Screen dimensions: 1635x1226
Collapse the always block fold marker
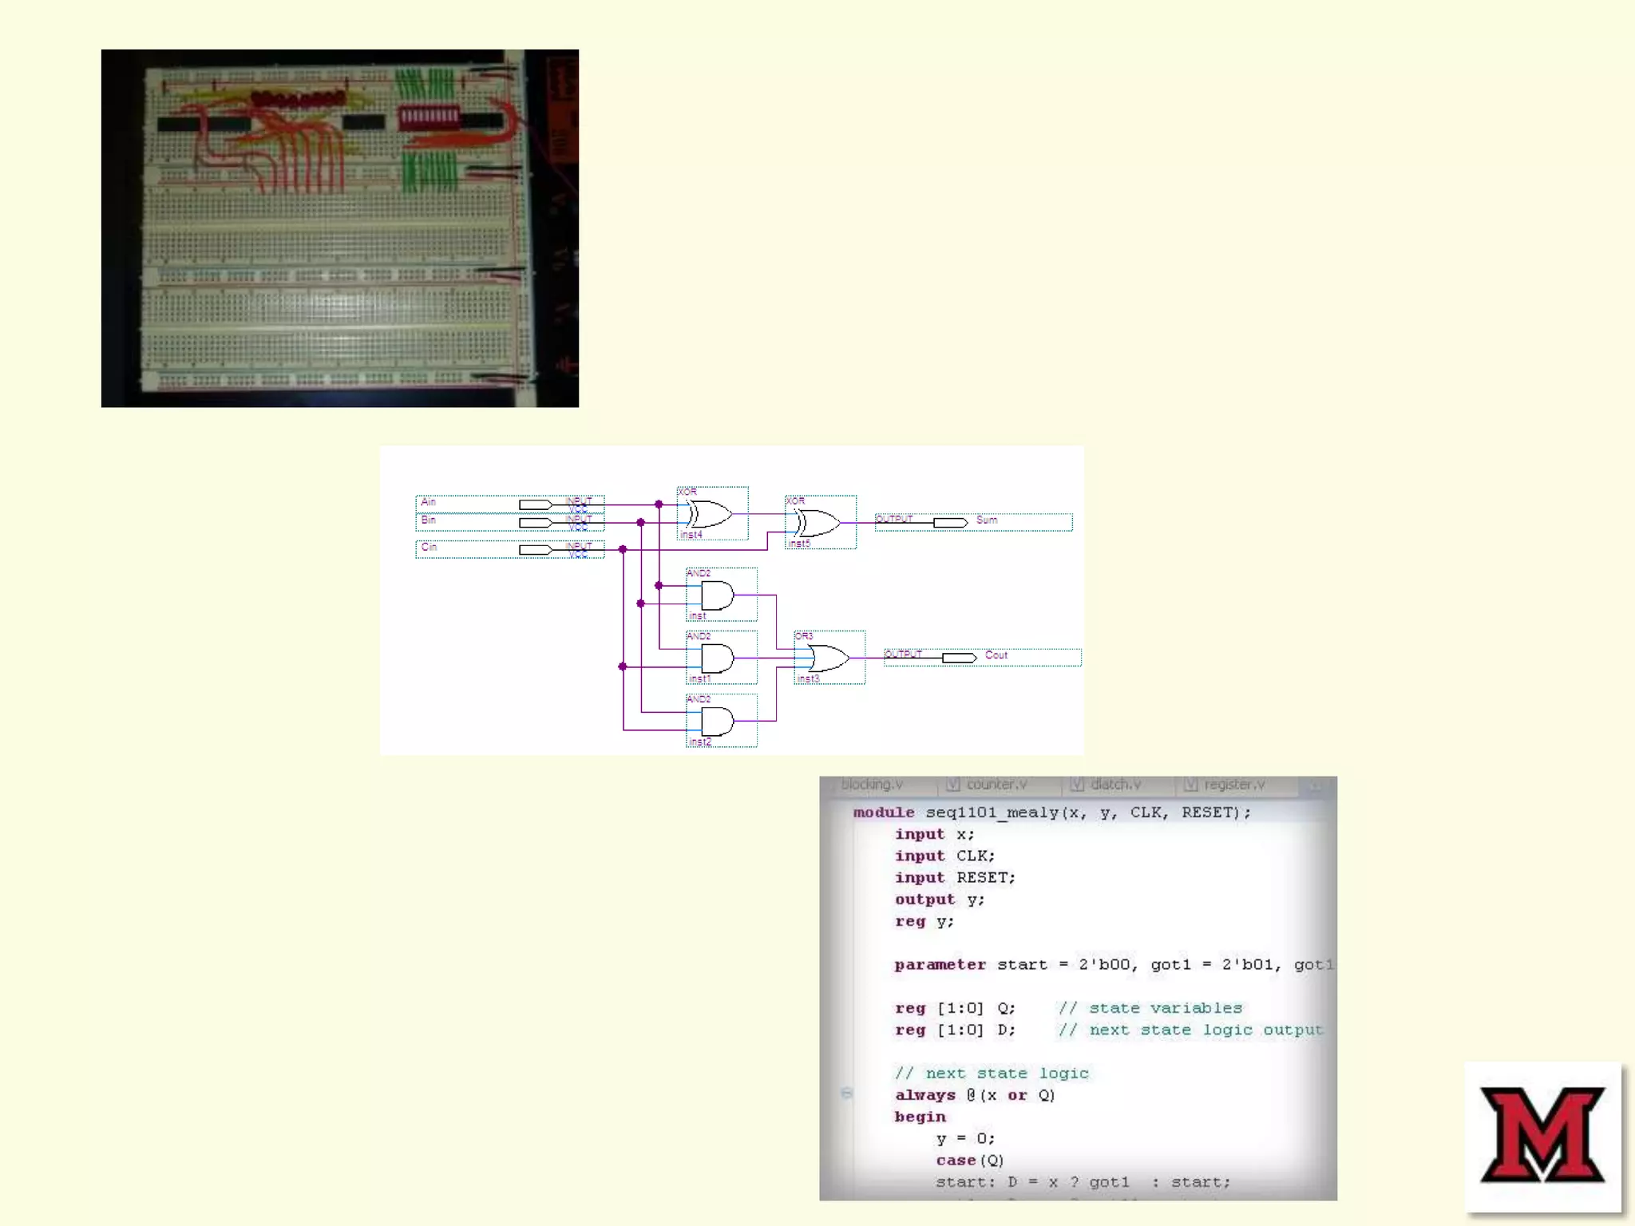tap(847, 1094)
